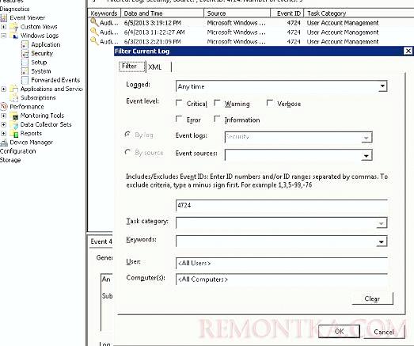Click audit key icon for 6/3/2013 event
414x346 pixels.
tap(94, 41)
